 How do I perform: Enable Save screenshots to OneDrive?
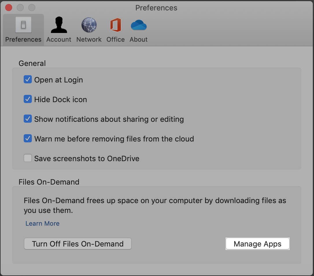tap(28, 158)
